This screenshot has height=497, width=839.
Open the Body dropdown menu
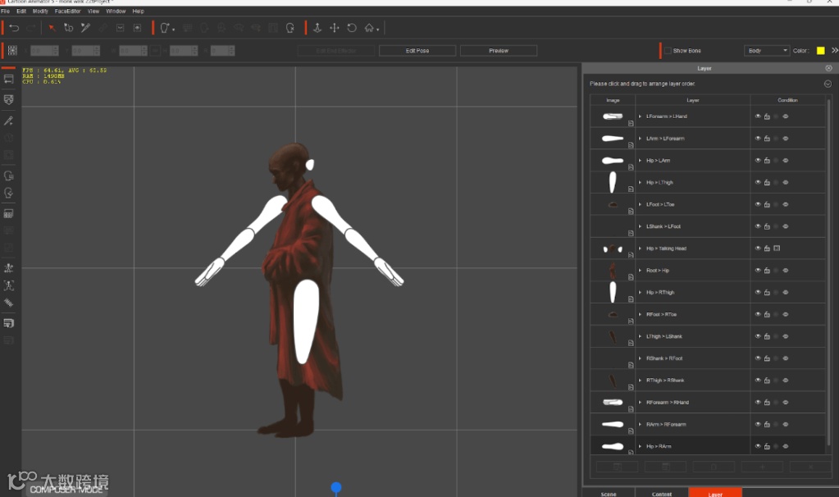click(767, 51)
